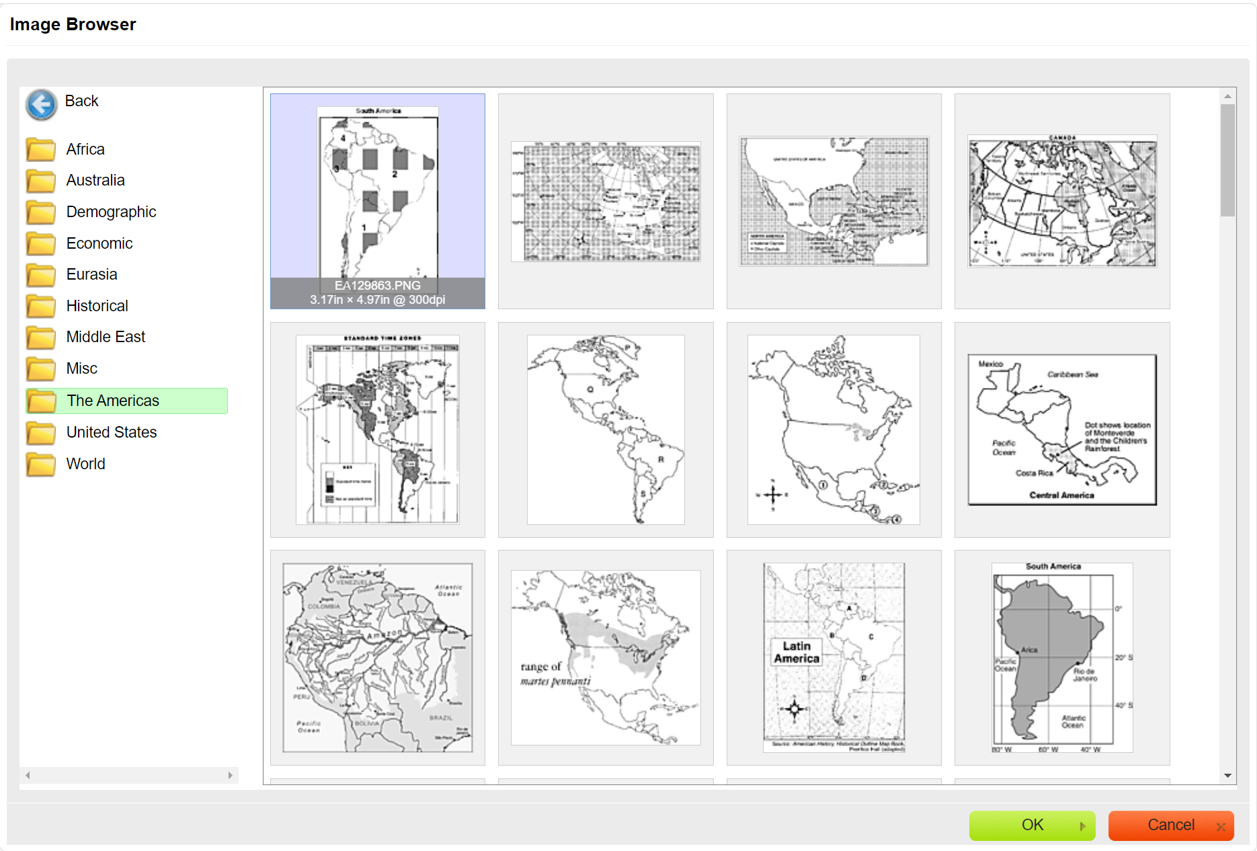Screen dimensions: 1257x851
Task: Select Standard Time Zones map thumbnail
Action: tap(378, 430)
